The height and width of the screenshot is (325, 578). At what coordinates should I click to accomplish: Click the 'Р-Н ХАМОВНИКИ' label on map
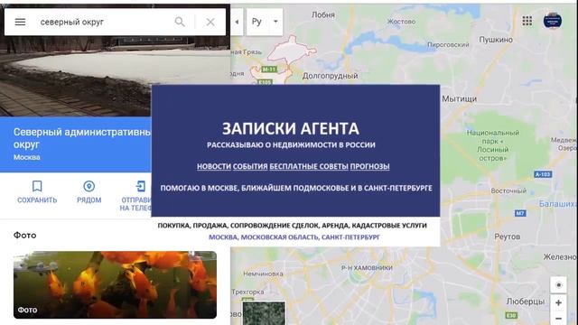click(367, 267)
